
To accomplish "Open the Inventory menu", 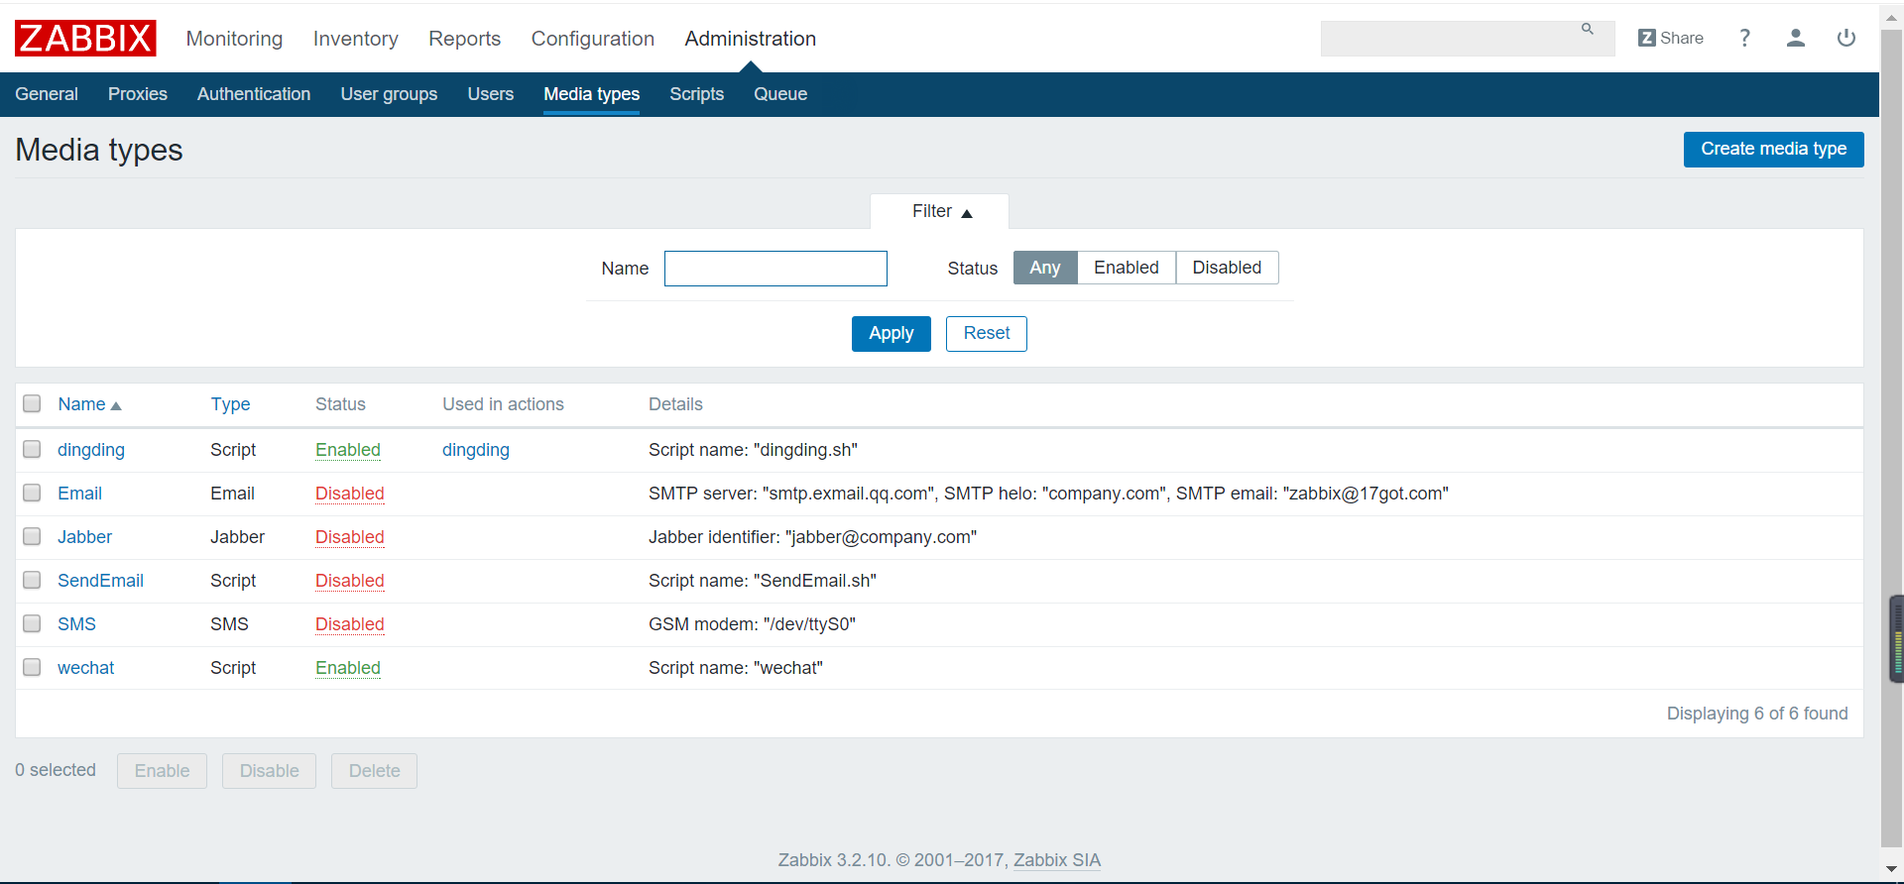I will 355,39.
